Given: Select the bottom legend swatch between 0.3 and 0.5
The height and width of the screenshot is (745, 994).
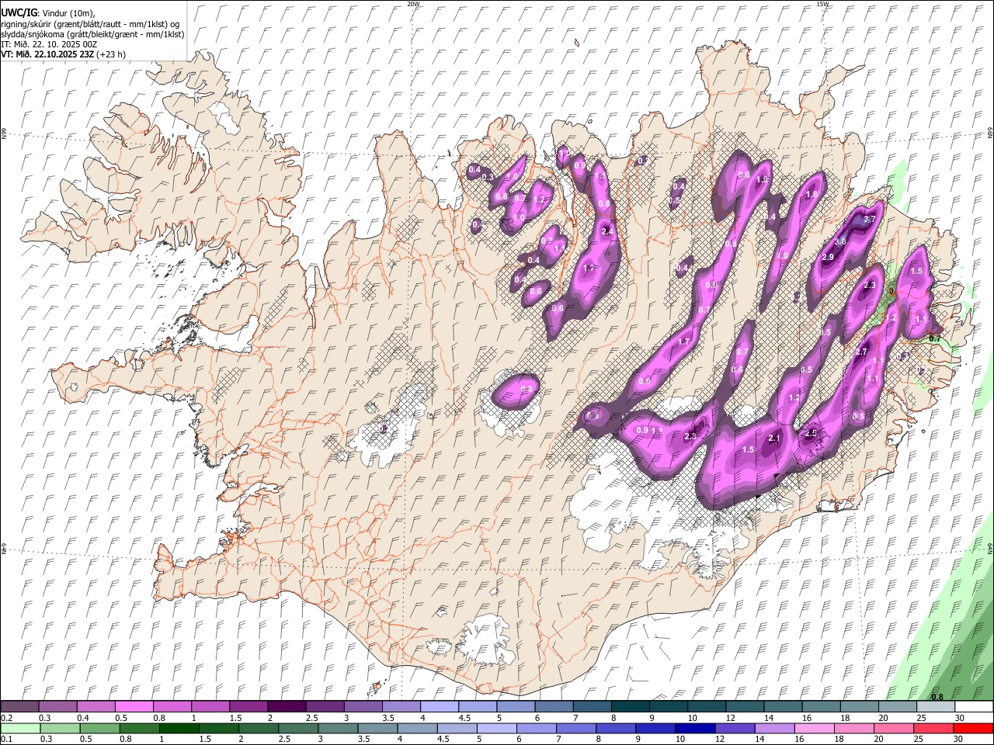Looking at the screenshot, I should (60, 729).
